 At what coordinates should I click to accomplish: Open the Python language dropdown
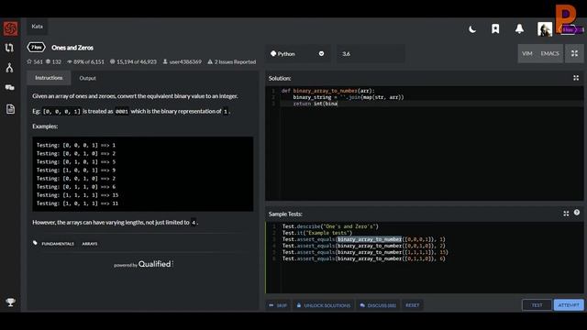298,54
